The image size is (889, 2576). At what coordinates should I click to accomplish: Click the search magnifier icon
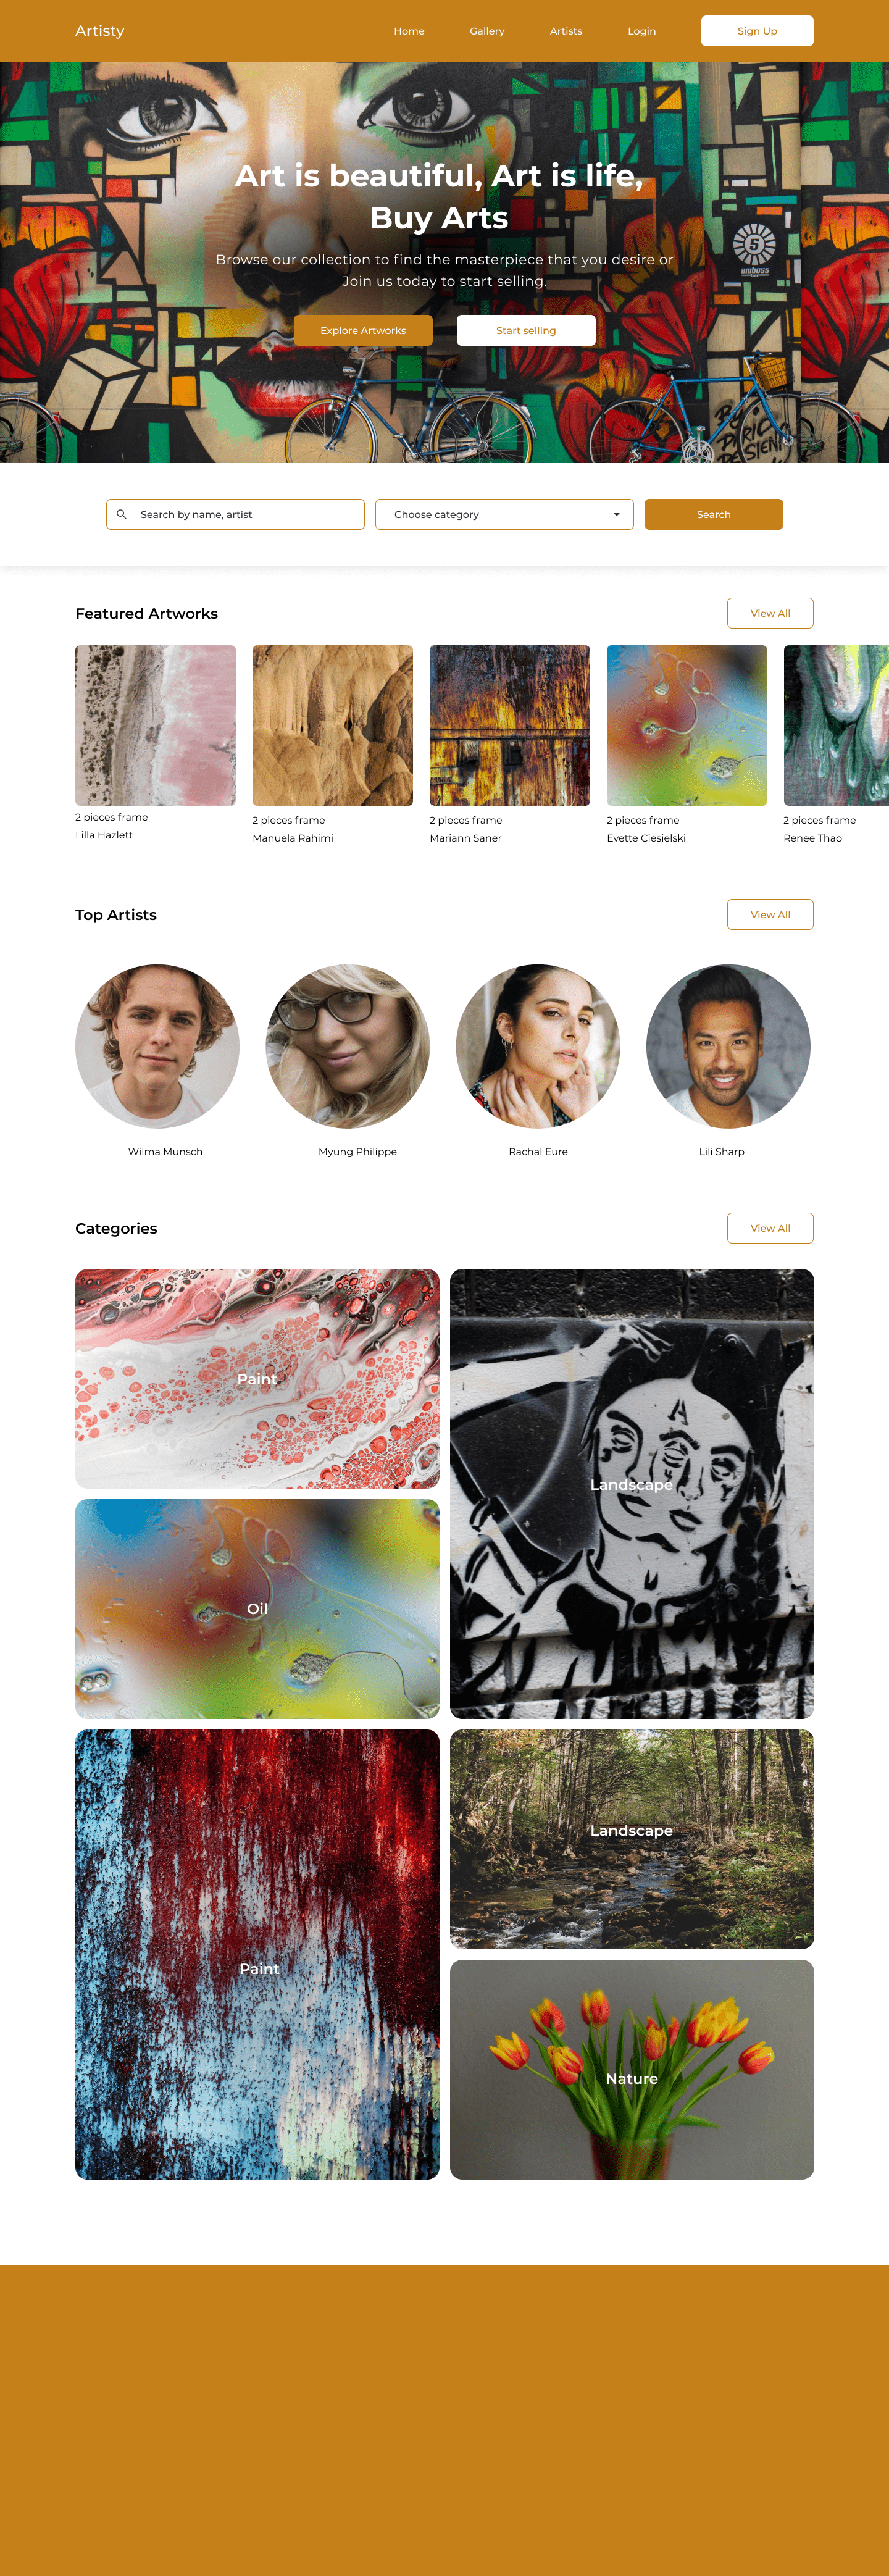(x=121, y=514)
